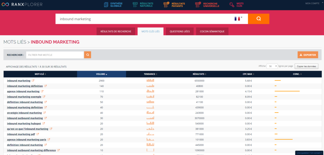Screen dimensions: 324x155
Task: Open the Cocon Sémantique tab
Action: pyautogui.click(x=212, y=31)
